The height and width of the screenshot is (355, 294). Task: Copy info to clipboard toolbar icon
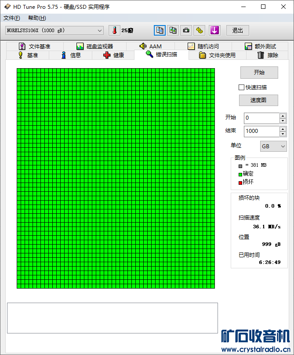[160, 30]
